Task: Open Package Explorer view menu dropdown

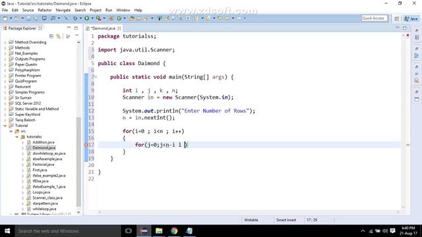Action: [76, 36]
